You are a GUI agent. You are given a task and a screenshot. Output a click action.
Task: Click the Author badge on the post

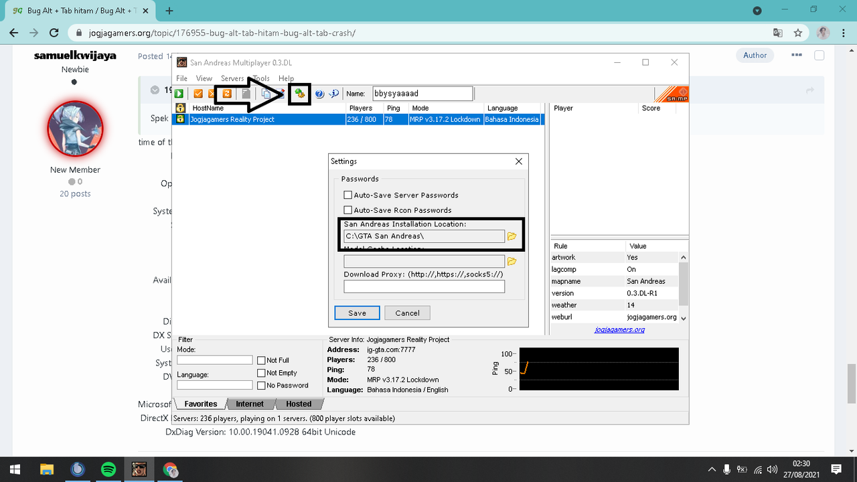(755, 56)
